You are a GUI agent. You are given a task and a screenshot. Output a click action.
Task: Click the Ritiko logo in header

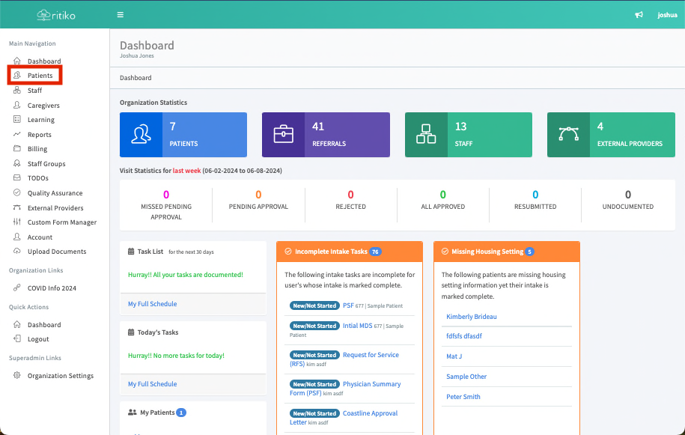pyautogui.click(x=56, y=15)
